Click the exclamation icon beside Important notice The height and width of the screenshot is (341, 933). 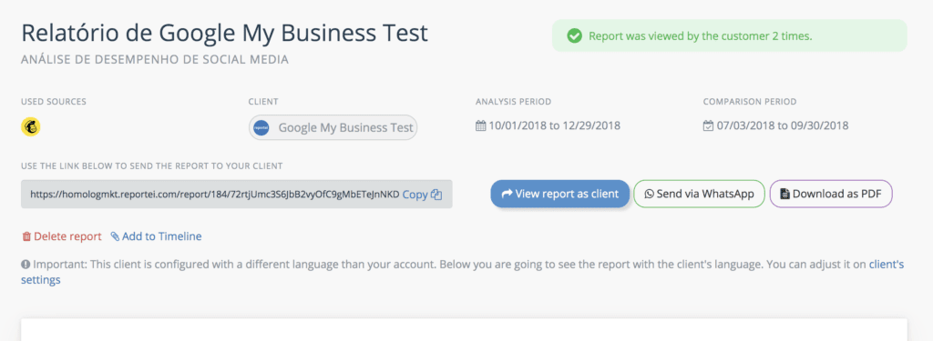click(26, 264)
